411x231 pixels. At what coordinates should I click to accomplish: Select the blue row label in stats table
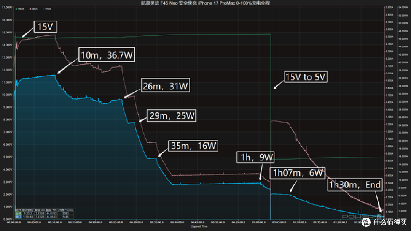click(x=18, y=217)
